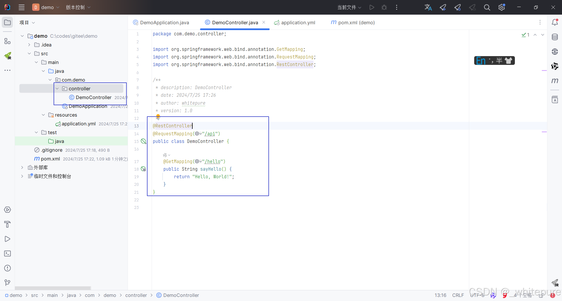Image resolution: width=562 pixels, height=301 pixels.
Task: Select pom.xml in project tree
Action: [x=50, y=159]
